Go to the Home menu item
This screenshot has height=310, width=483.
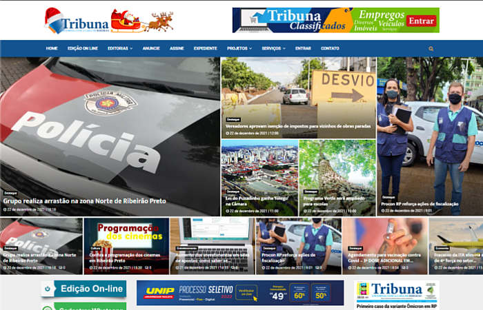tap(52, 49)
